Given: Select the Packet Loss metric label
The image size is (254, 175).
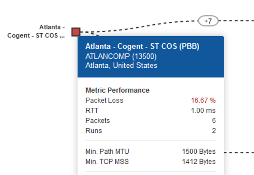Looking at the screenshot, I should (105, 101).
